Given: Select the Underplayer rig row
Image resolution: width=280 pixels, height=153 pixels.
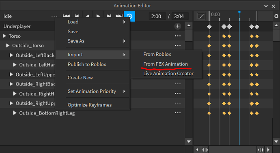Looking at the screenshot, I should 93,26.
